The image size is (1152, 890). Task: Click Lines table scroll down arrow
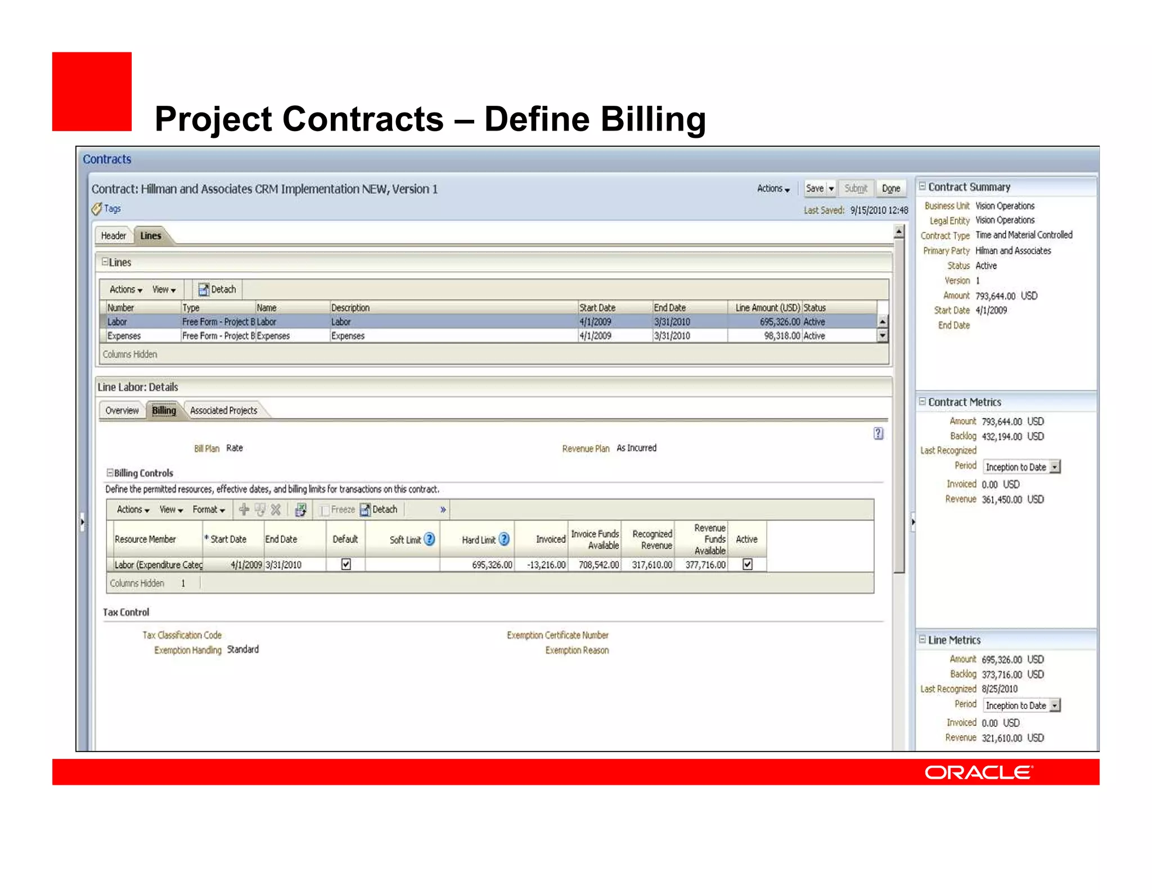883,335
